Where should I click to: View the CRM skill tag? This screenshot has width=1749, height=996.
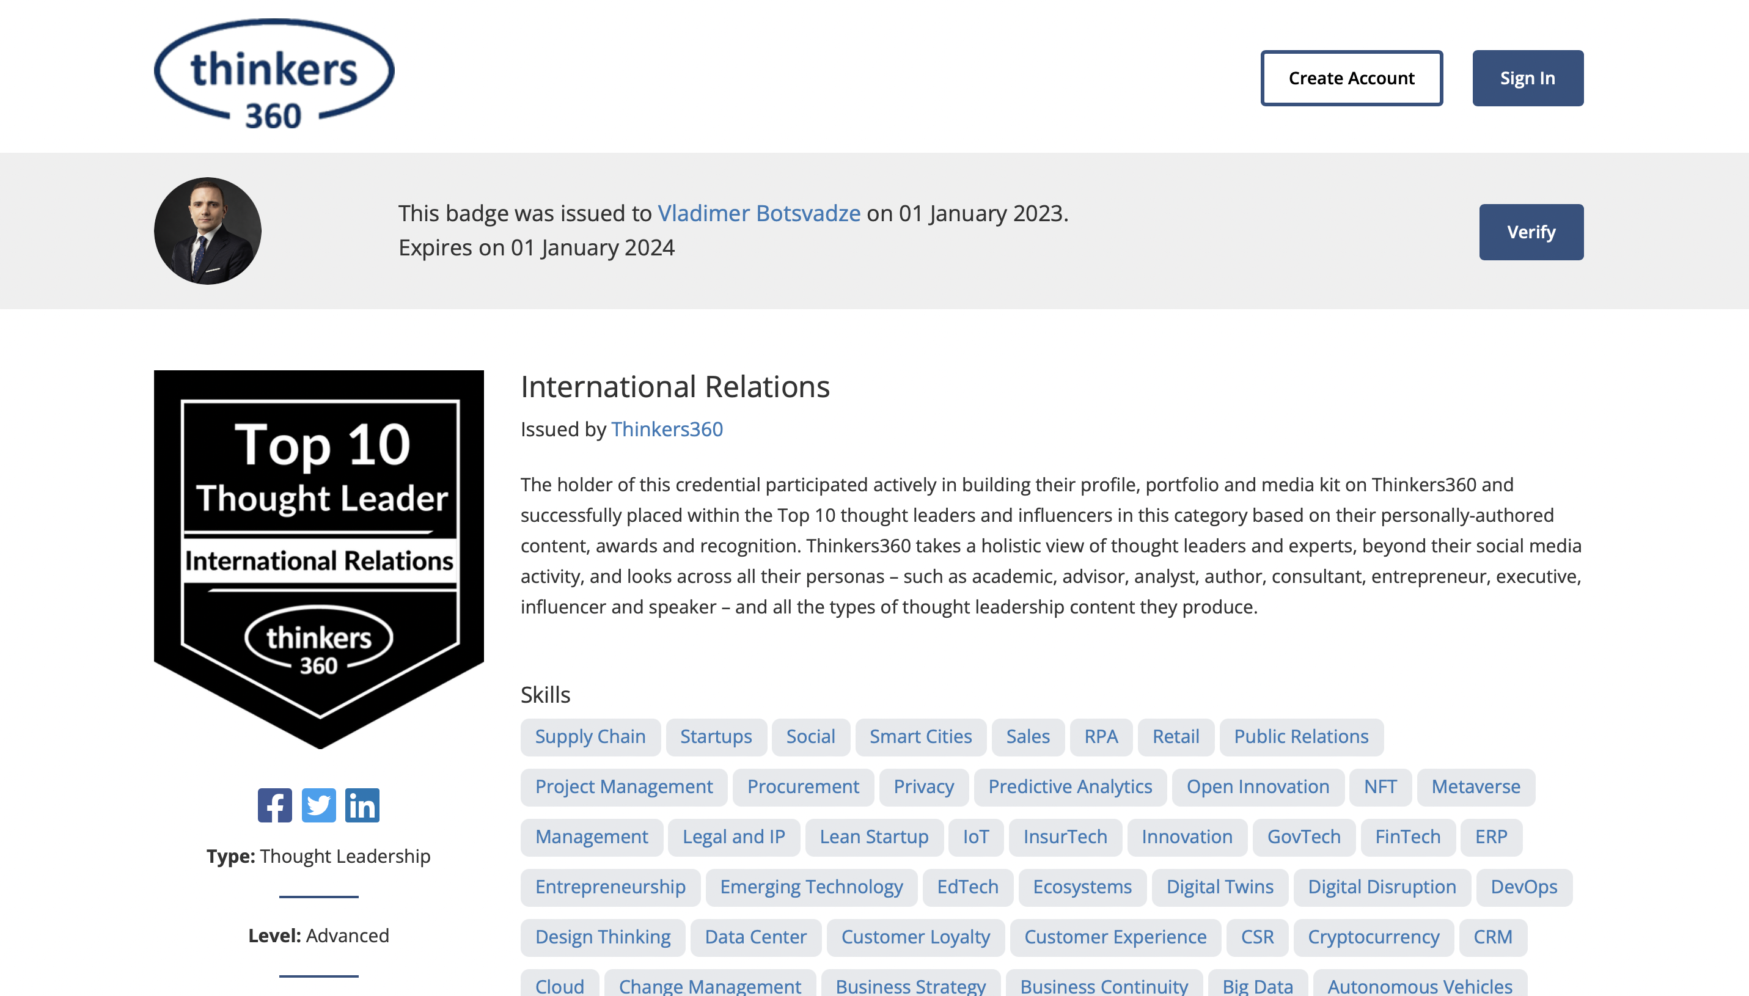point(1492,937)
